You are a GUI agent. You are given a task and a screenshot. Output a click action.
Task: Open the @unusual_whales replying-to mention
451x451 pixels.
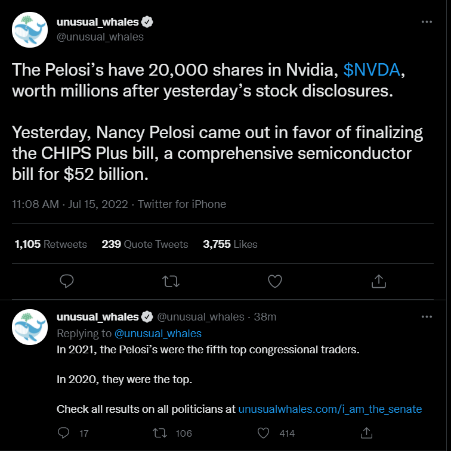coord(158,334)
